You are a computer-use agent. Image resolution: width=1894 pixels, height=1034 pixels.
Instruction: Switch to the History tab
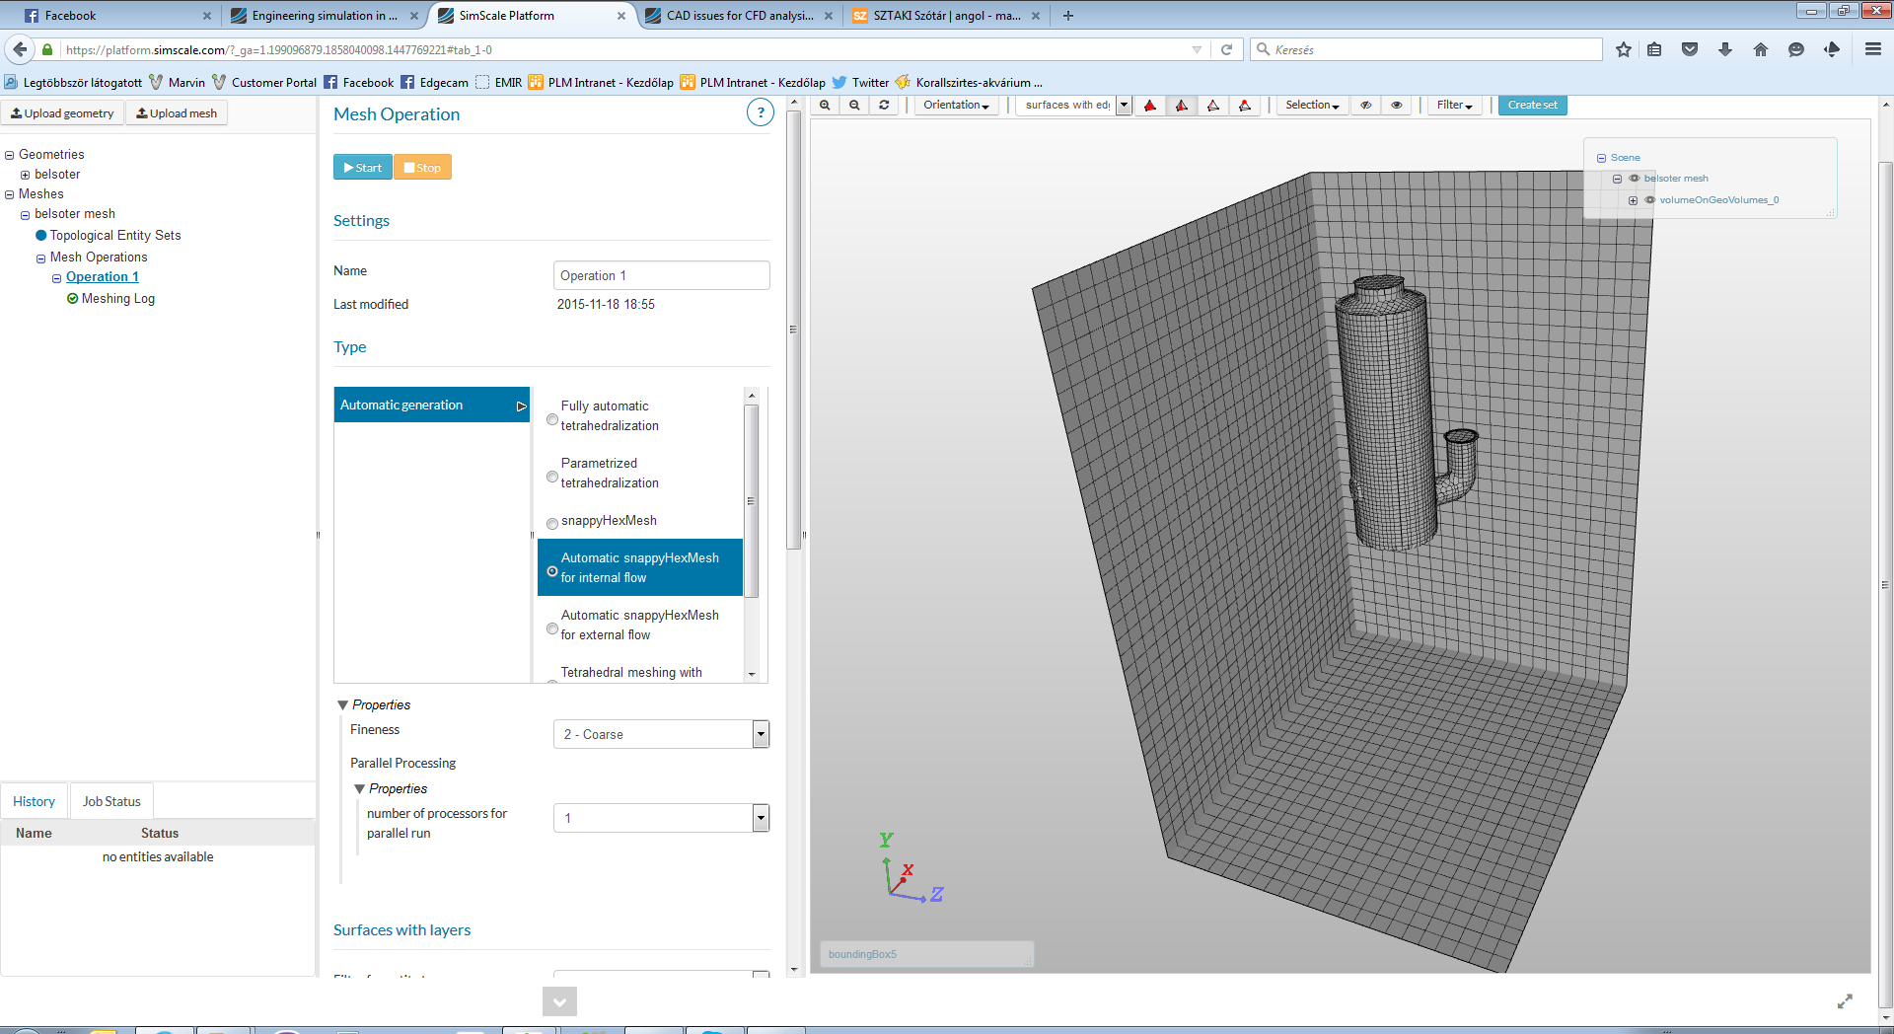tap(35, 801)
